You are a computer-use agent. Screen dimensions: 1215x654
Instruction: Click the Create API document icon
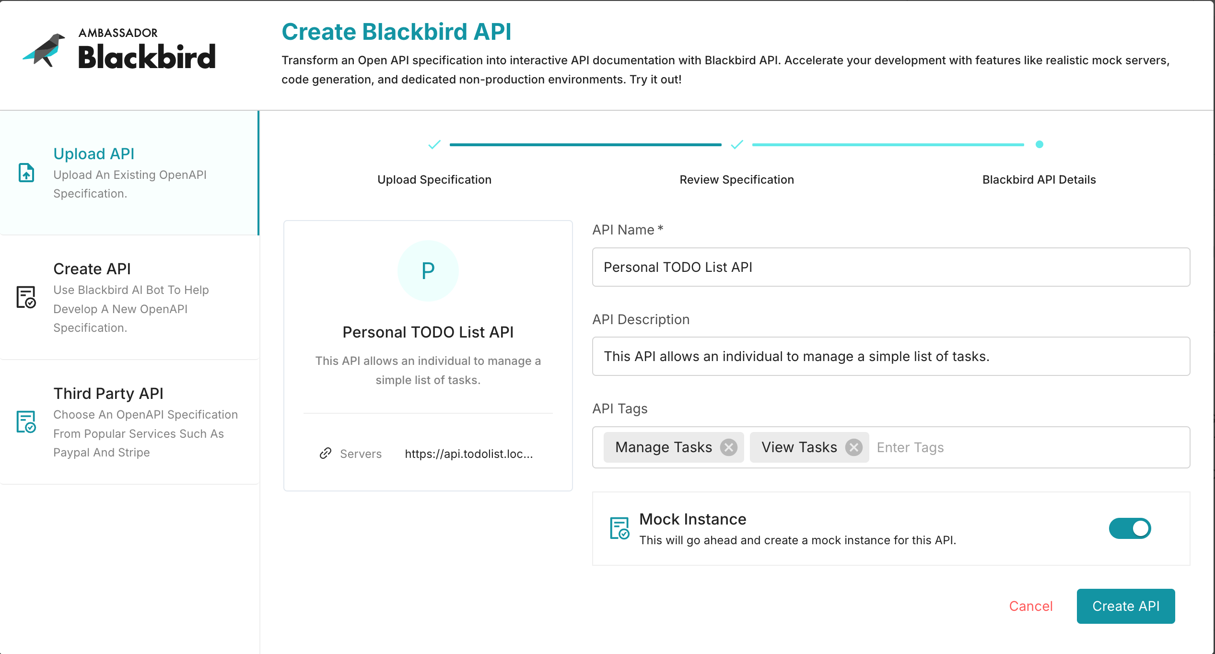(x=26, y=297)
